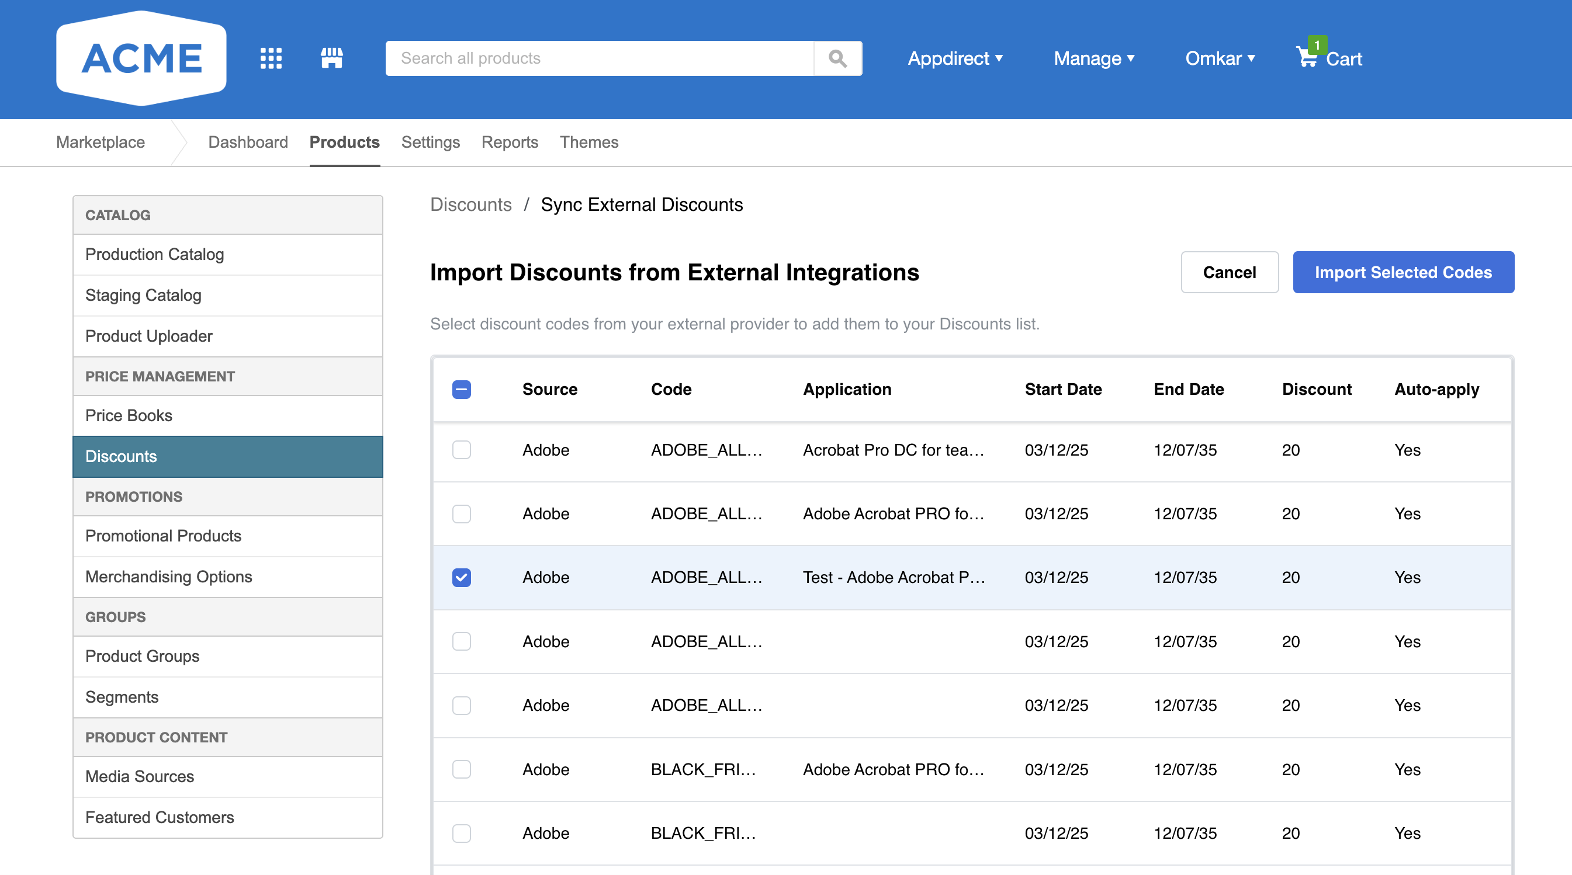Navigate to Marketplace breadcrumb
Viewport: 1572px width, 875px height.
tap(101, 142)
